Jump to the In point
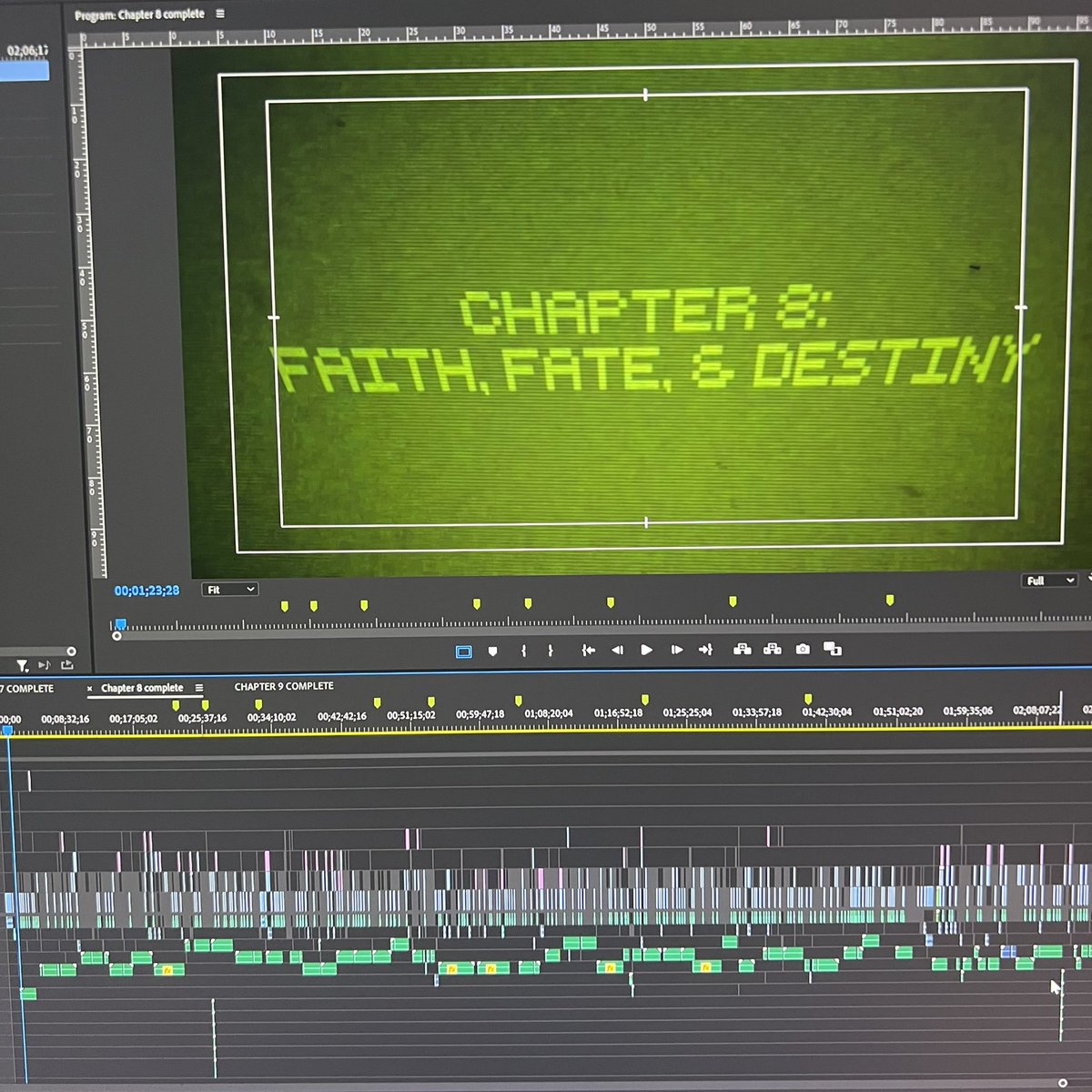The height and width of the screenshot is (1092, 1092). point(588,650)
